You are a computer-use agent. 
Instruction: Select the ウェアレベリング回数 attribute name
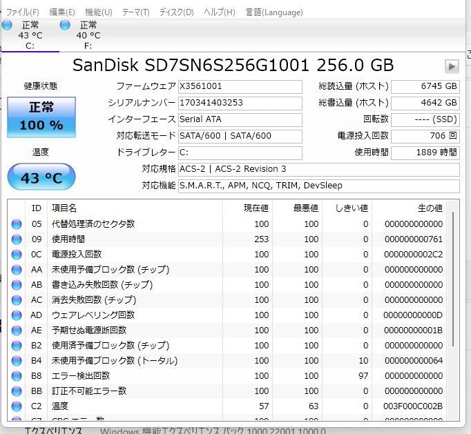(x=93, y=315)
